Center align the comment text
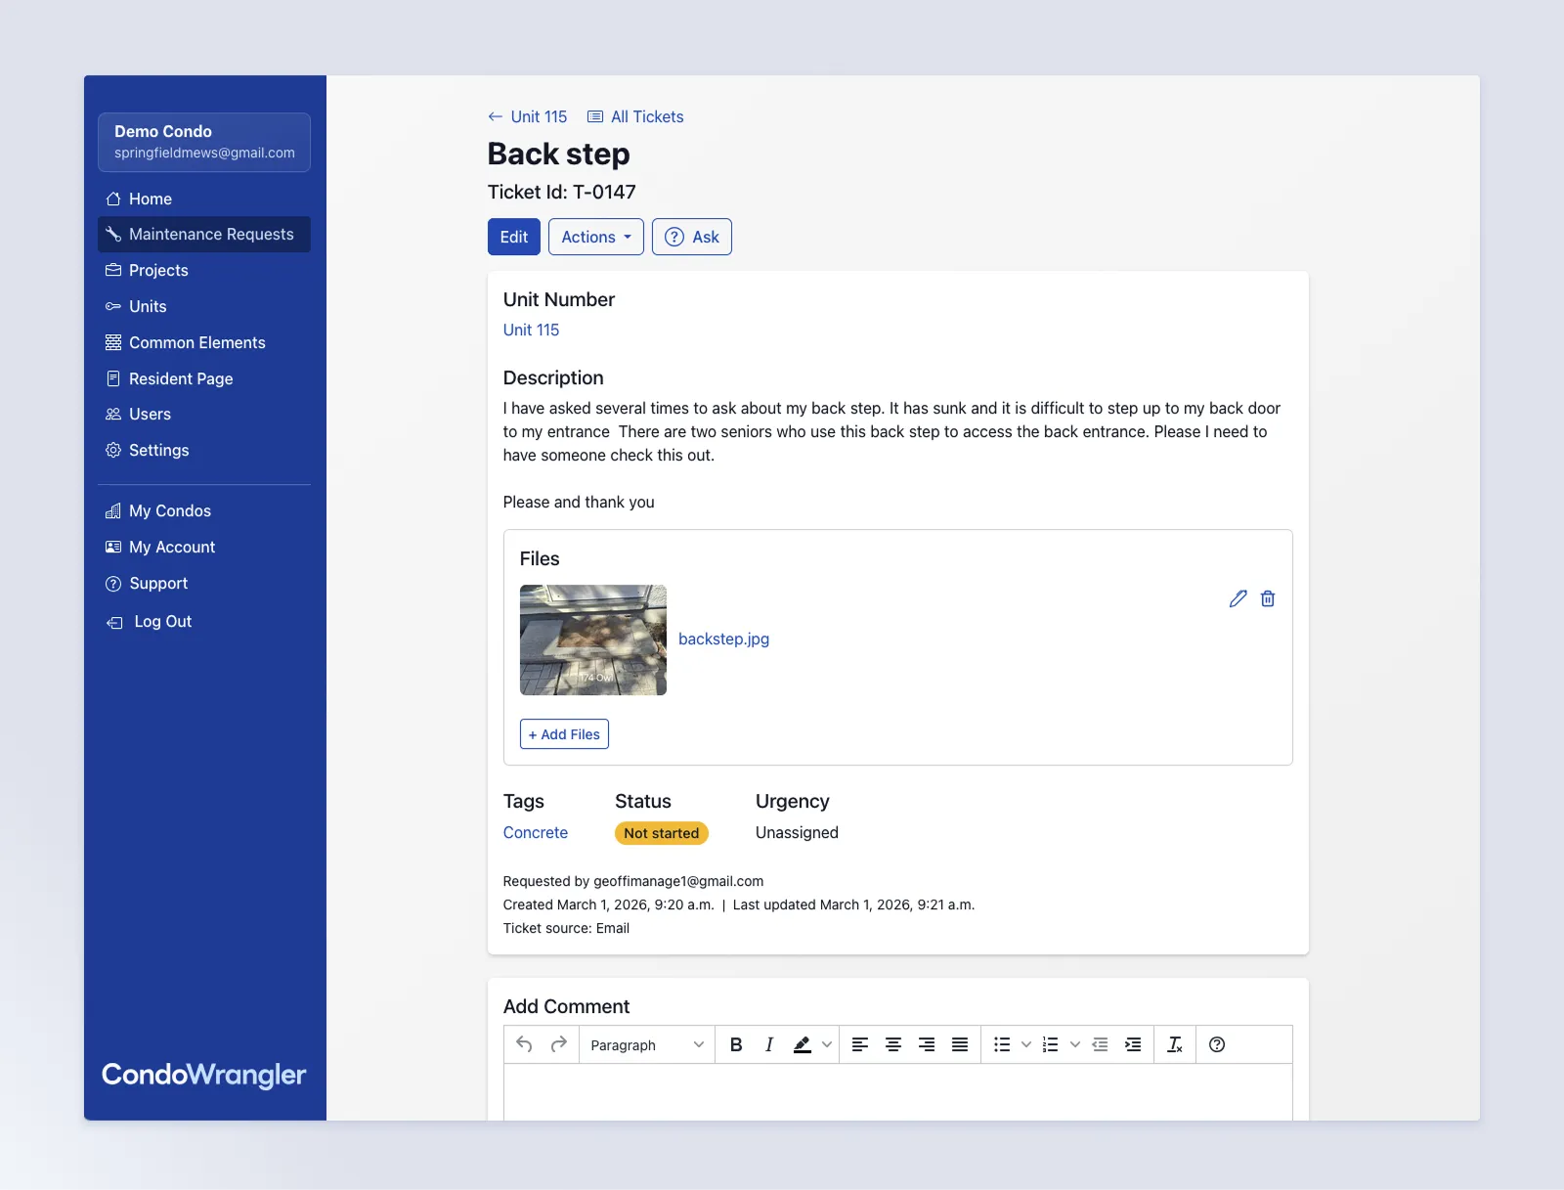This screenshot has height=1190, width=1564. tap(893, 1044)
